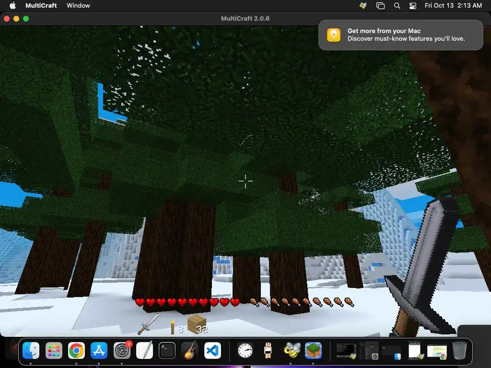The height and width of the screenshot is (368, 491).
Task: Open Spotlight search in menu bar
Action: tap(397, 5)
